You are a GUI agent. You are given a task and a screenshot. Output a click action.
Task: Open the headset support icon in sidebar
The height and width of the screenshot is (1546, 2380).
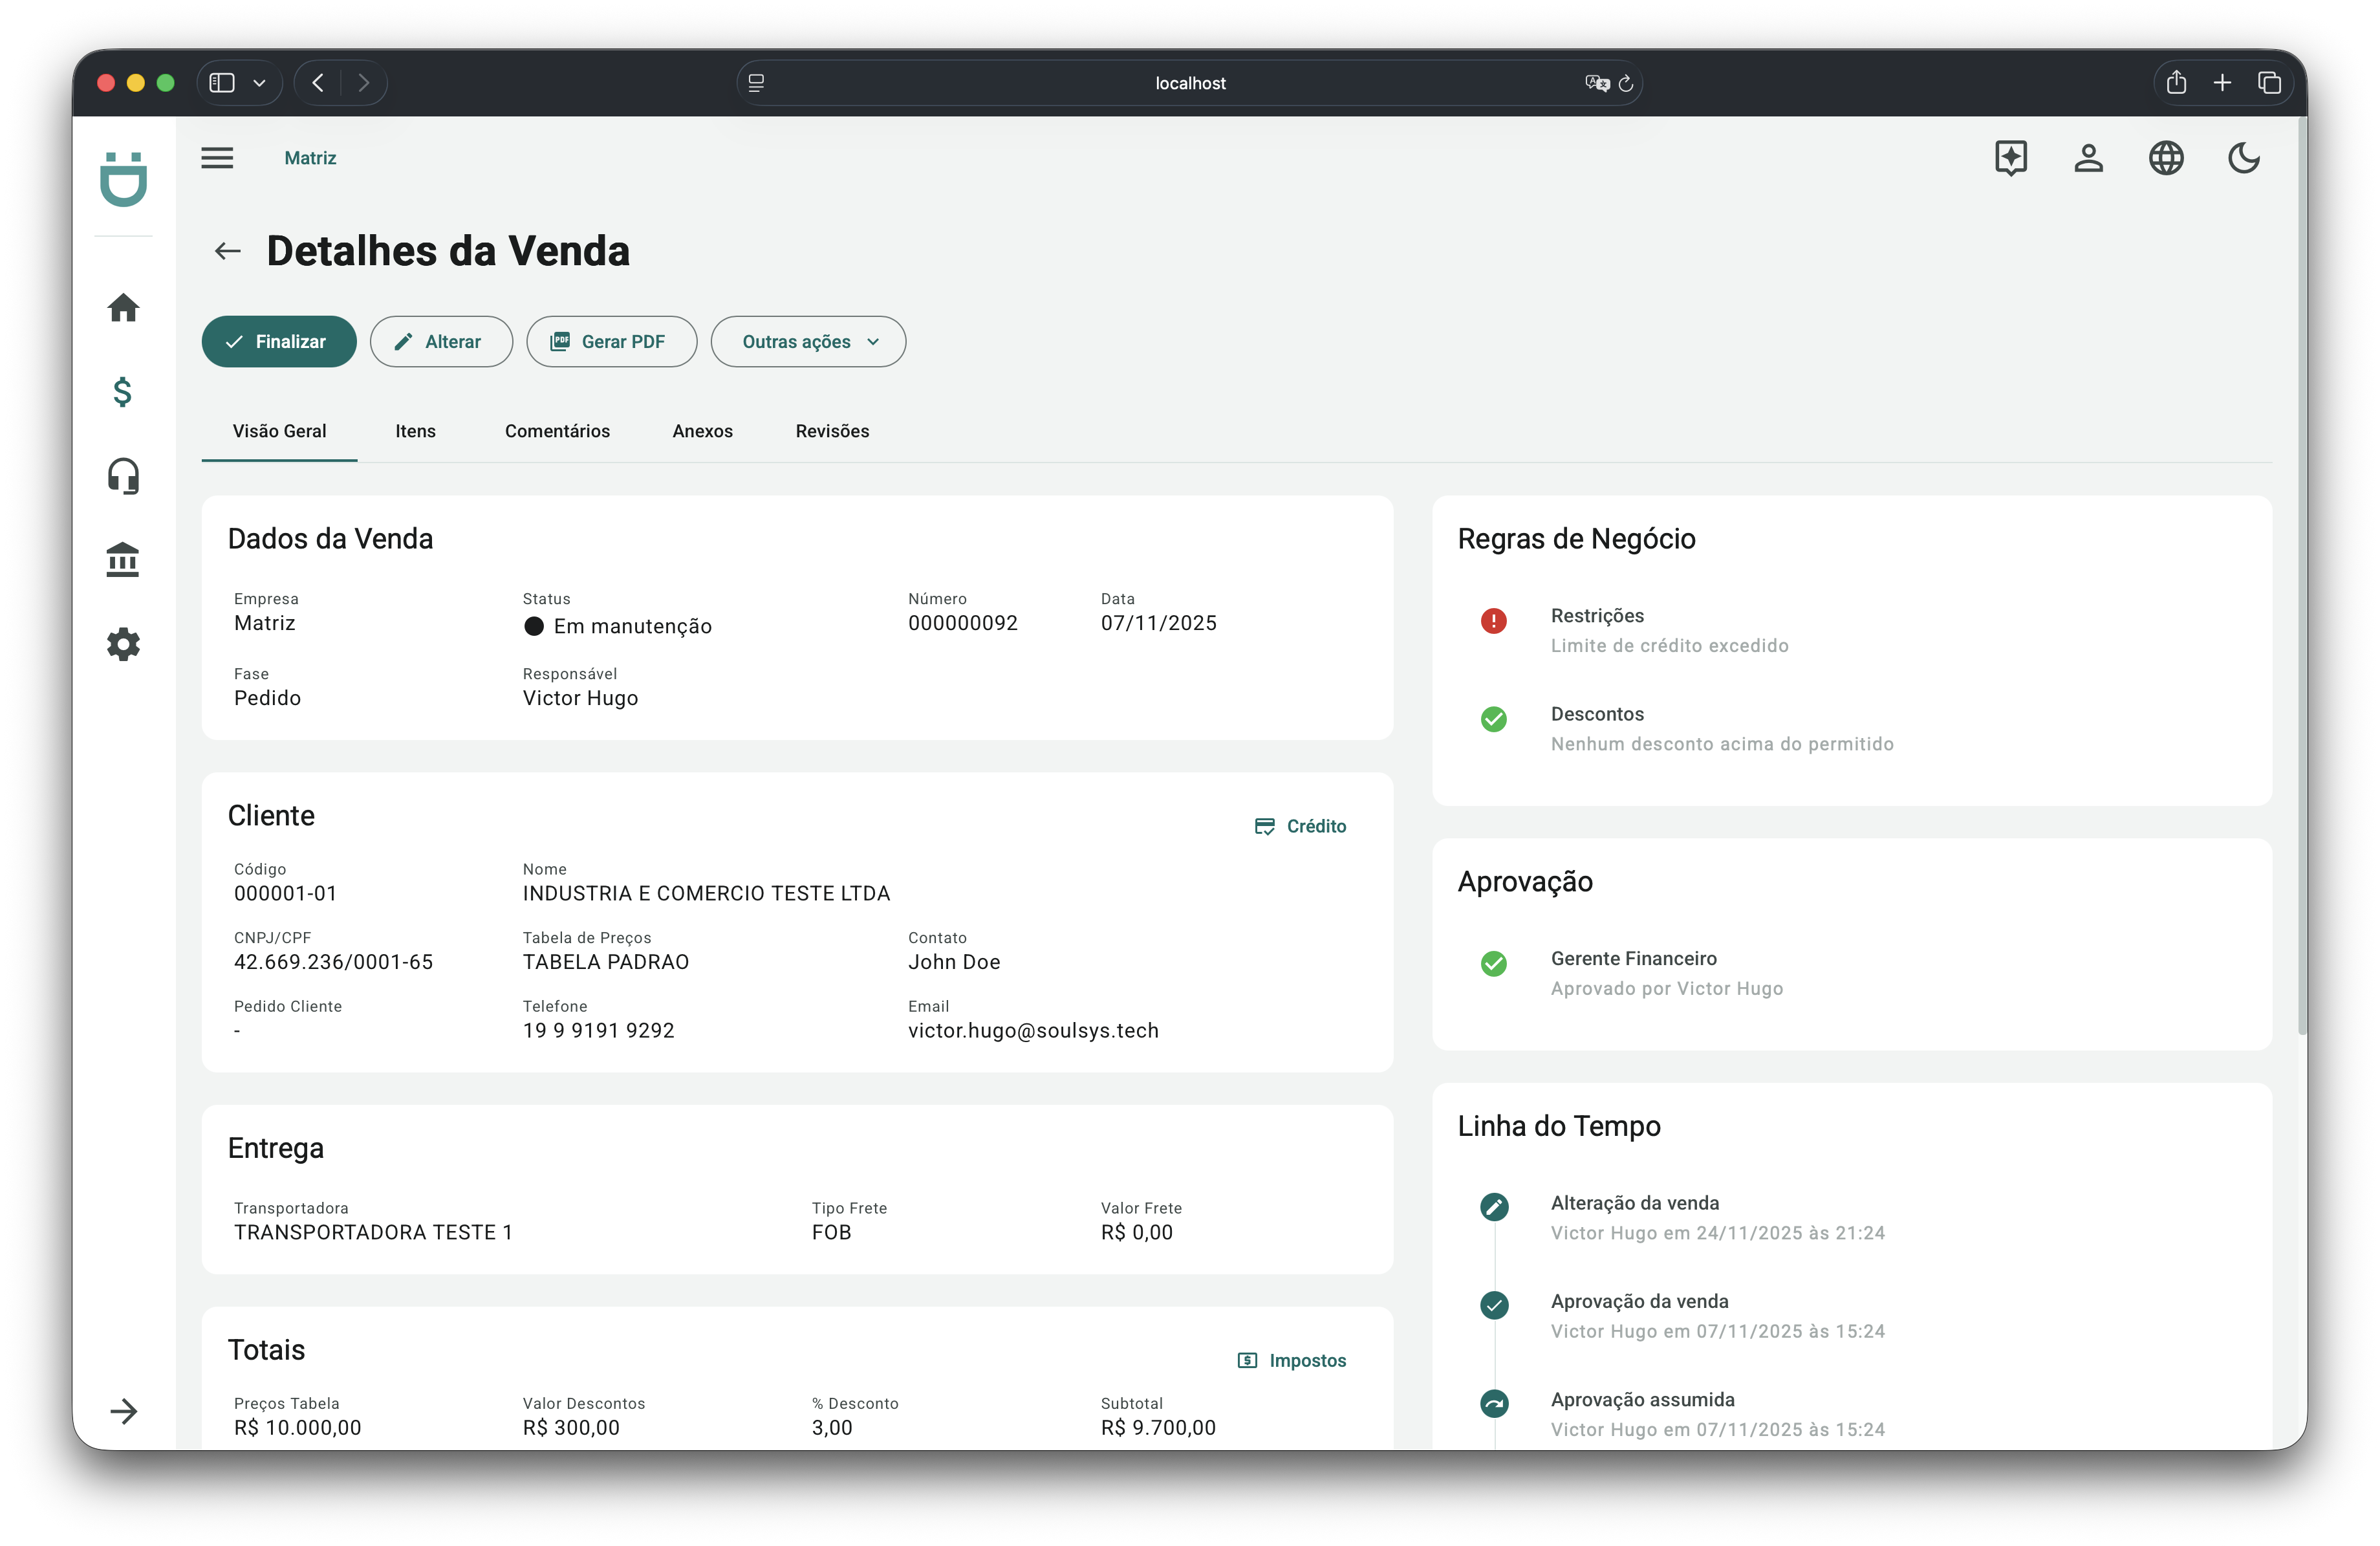[x=123, y=476]
